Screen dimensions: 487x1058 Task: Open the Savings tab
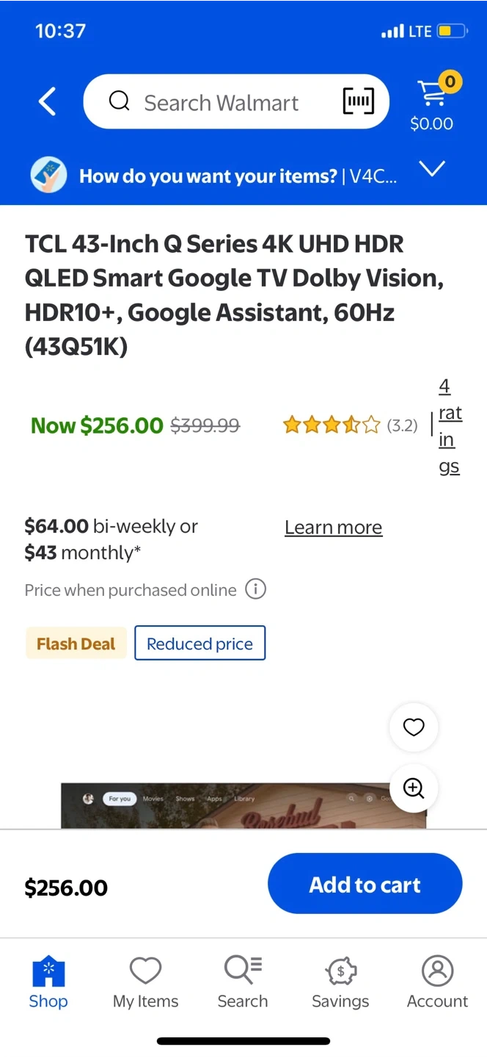tap(340, 982)
